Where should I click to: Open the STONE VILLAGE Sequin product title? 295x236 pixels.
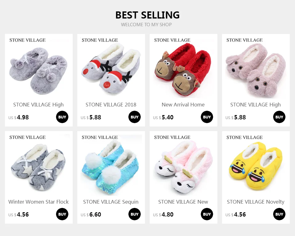point(111,202)
